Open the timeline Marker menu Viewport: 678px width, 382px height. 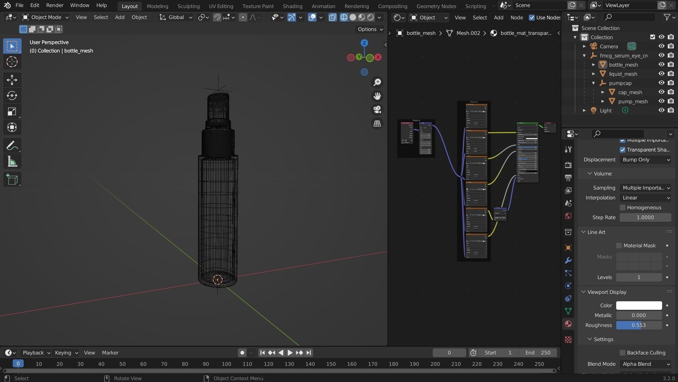coord(110,353)
